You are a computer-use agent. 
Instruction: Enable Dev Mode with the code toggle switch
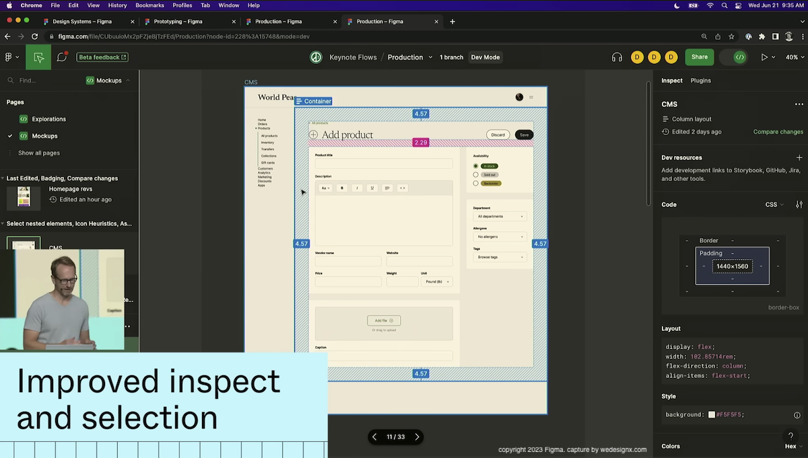click(x=739, y=57)
